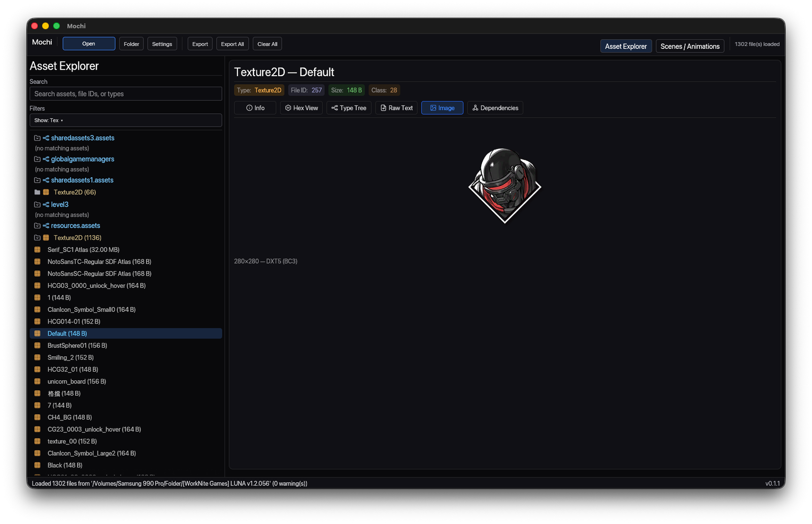Image resolution: width=812 pixels, height=524 pixels.
Task: Click the Folder button
Action: [131, 44]
